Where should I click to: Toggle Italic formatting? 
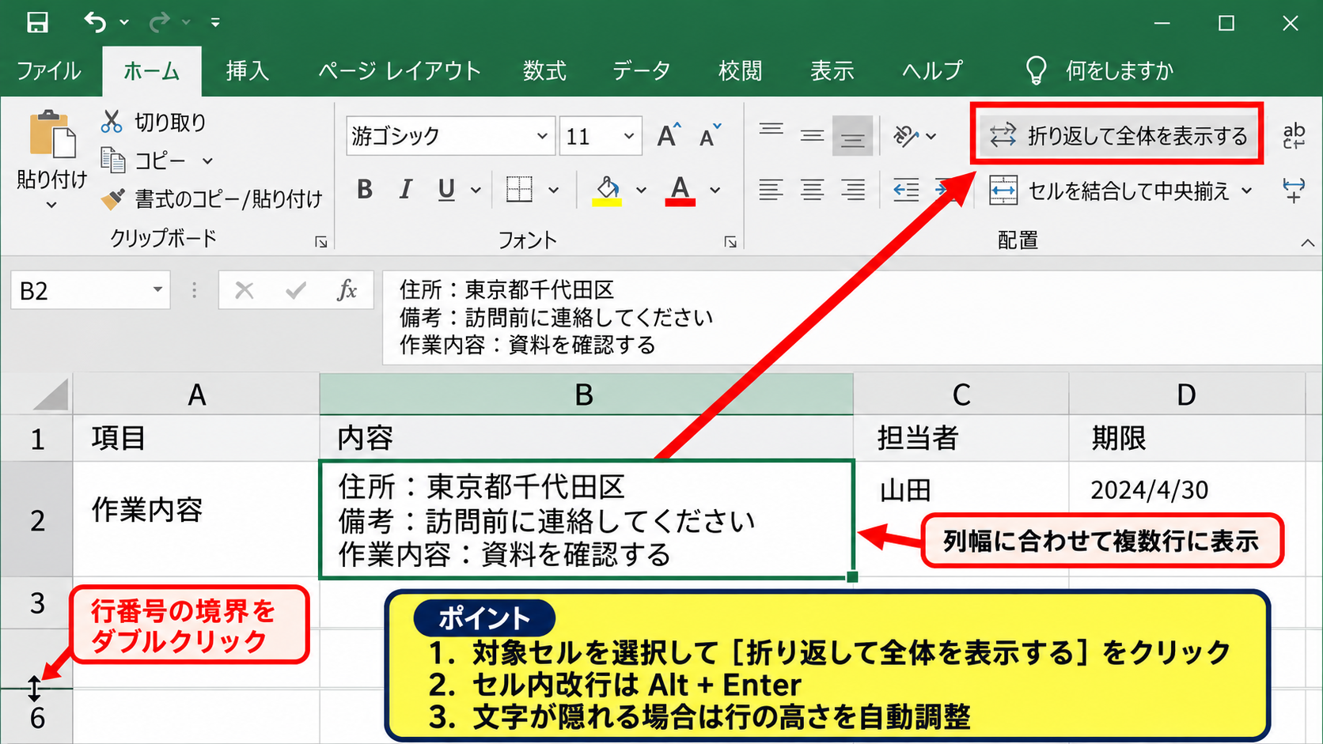406,190
